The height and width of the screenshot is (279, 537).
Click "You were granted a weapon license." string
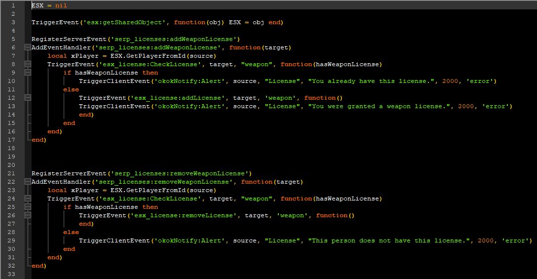(x=380, y=106)
